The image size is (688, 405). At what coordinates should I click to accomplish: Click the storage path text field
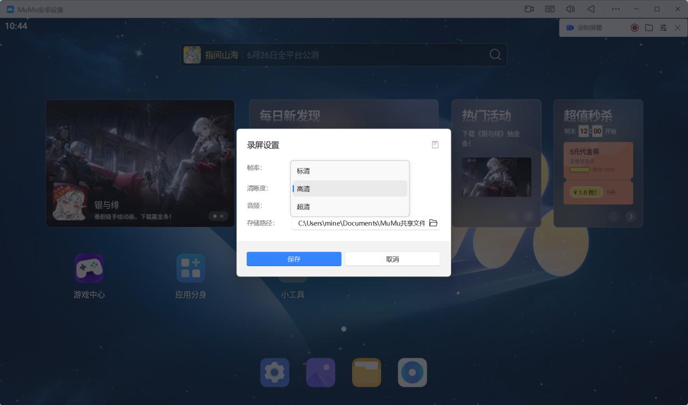point(360,223)
